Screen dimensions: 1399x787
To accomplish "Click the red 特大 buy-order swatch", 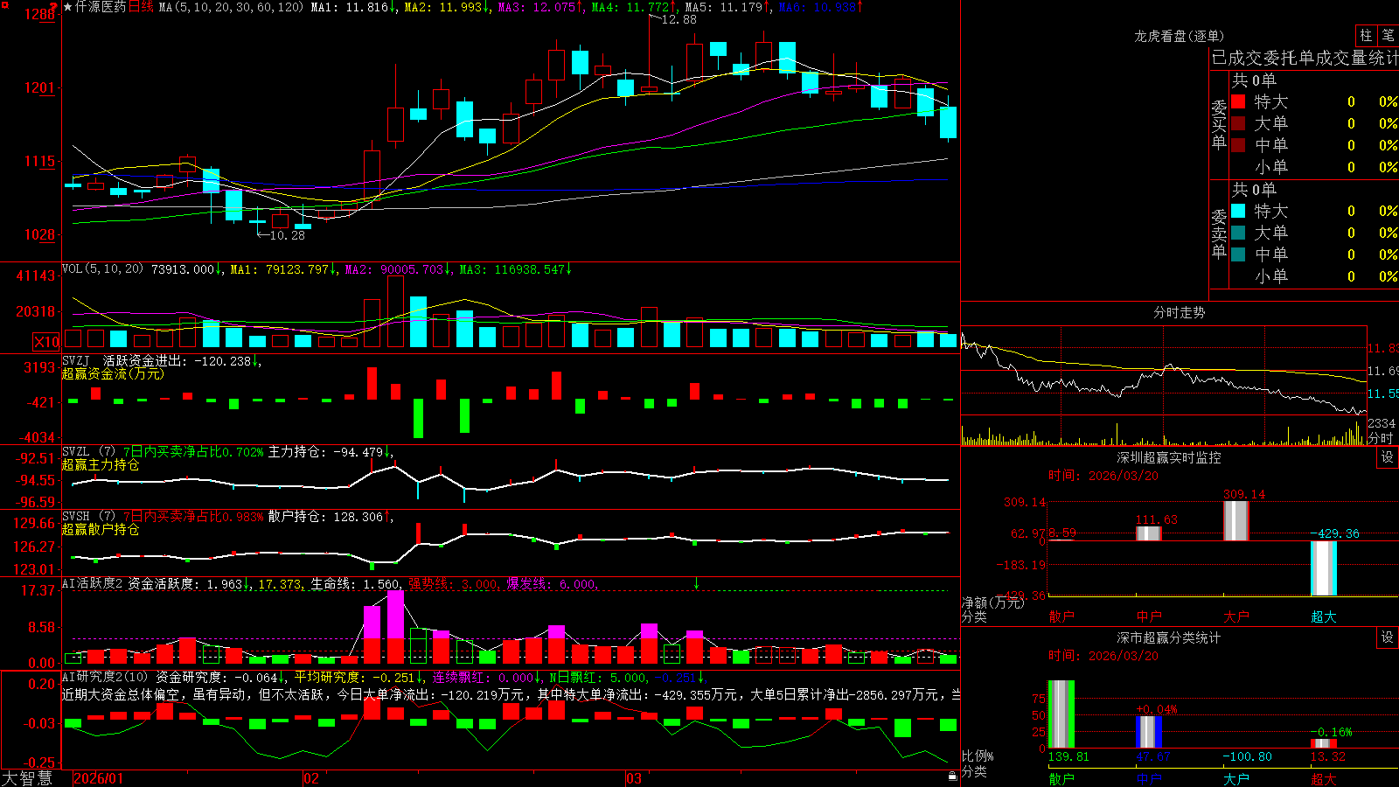I will tap(1238, 101).
